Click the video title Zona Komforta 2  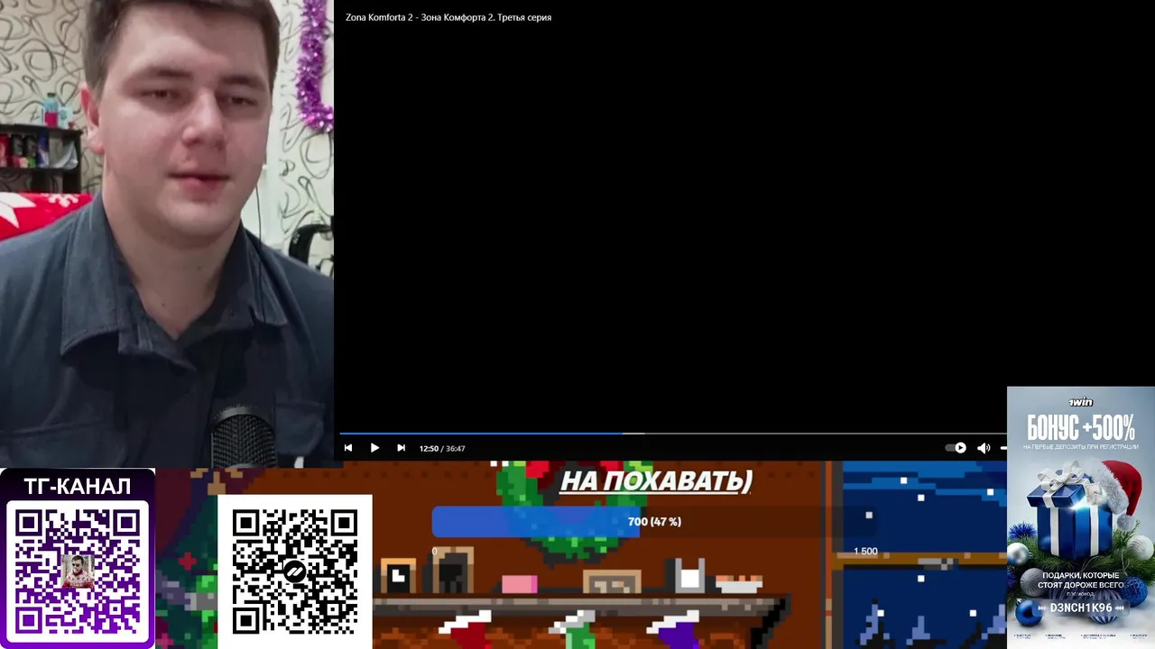[448, 17]
